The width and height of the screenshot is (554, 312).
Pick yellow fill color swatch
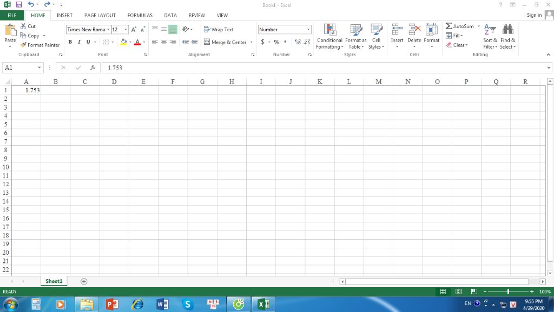click(124, 42)
